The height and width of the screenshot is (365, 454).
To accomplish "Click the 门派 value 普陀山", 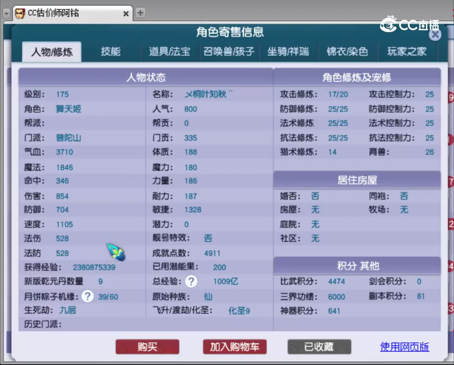I will pos(68,137).
